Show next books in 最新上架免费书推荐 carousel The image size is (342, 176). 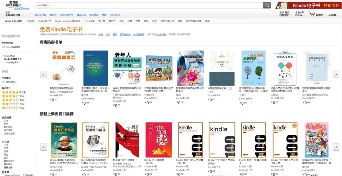336,147
